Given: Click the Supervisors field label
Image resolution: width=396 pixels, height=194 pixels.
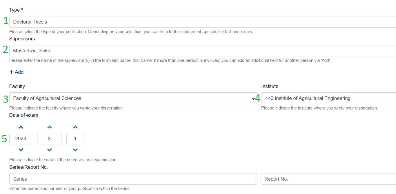Looking at the screenshot, I should click(22, 39).
